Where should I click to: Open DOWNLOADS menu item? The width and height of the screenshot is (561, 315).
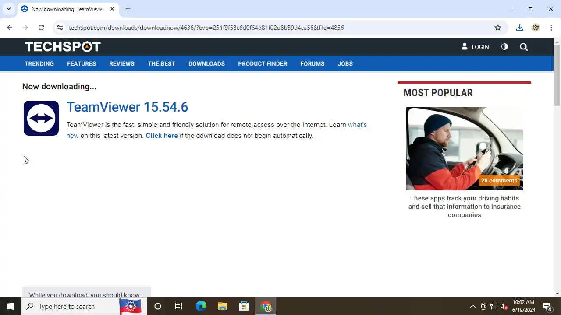point(206,63)
